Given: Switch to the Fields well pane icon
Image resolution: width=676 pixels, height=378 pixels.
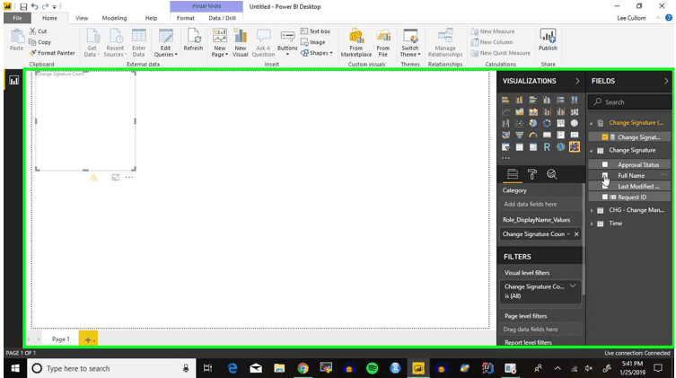Looking at the screenshot, I should (x=513, y=174).
